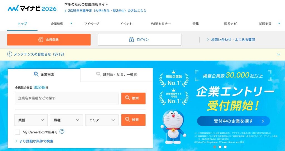Open the 就活支援 menu item
The image size is (285, 151).
coord(265,24)
